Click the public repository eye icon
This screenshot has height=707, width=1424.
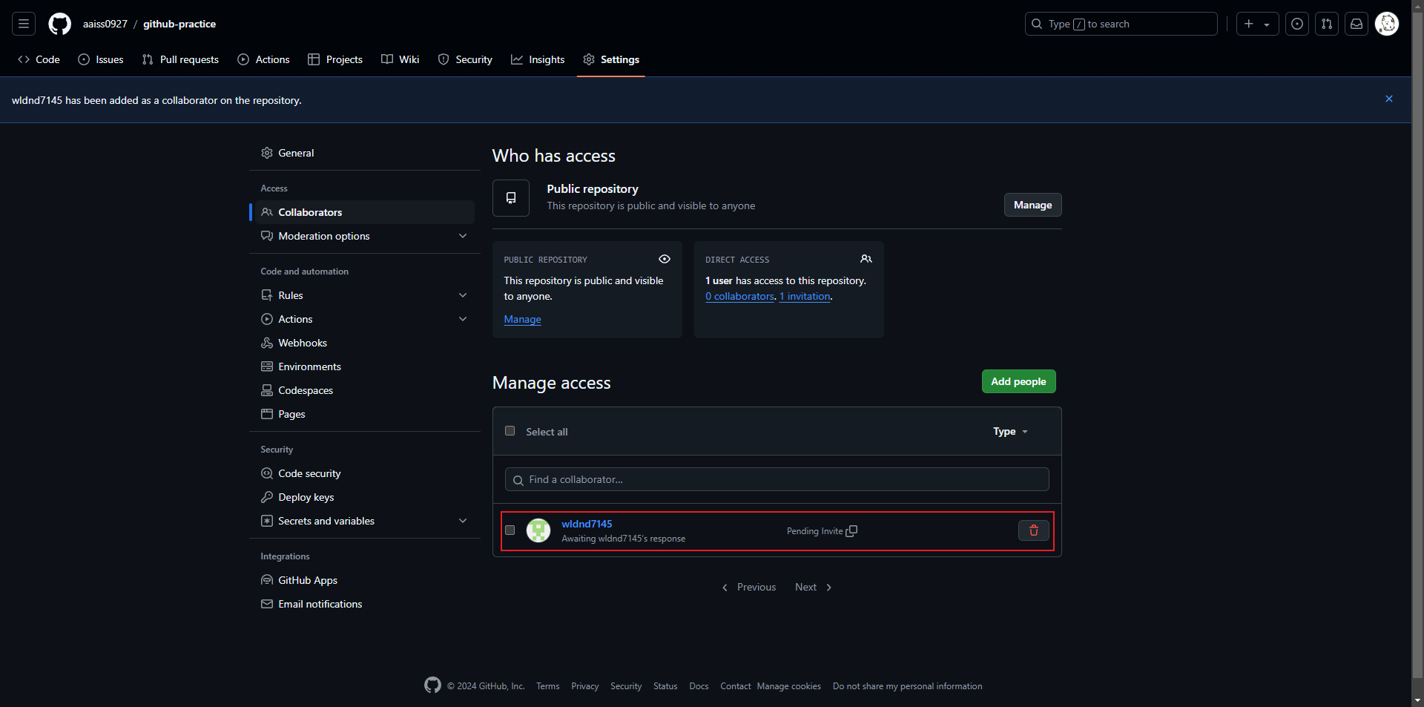[664, 259]
